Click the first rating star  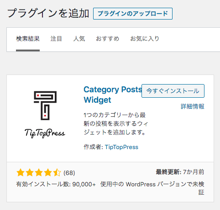point(21,173)
